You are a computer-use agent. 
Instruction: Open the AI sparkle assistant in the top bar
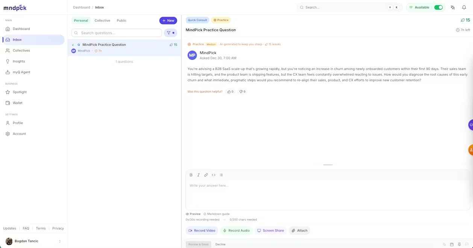(x=452, y=7)
